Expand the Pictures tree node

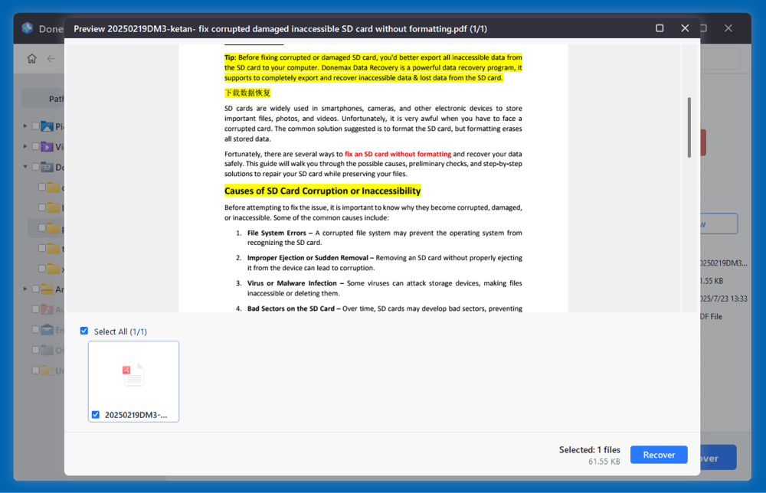(25, 126)
